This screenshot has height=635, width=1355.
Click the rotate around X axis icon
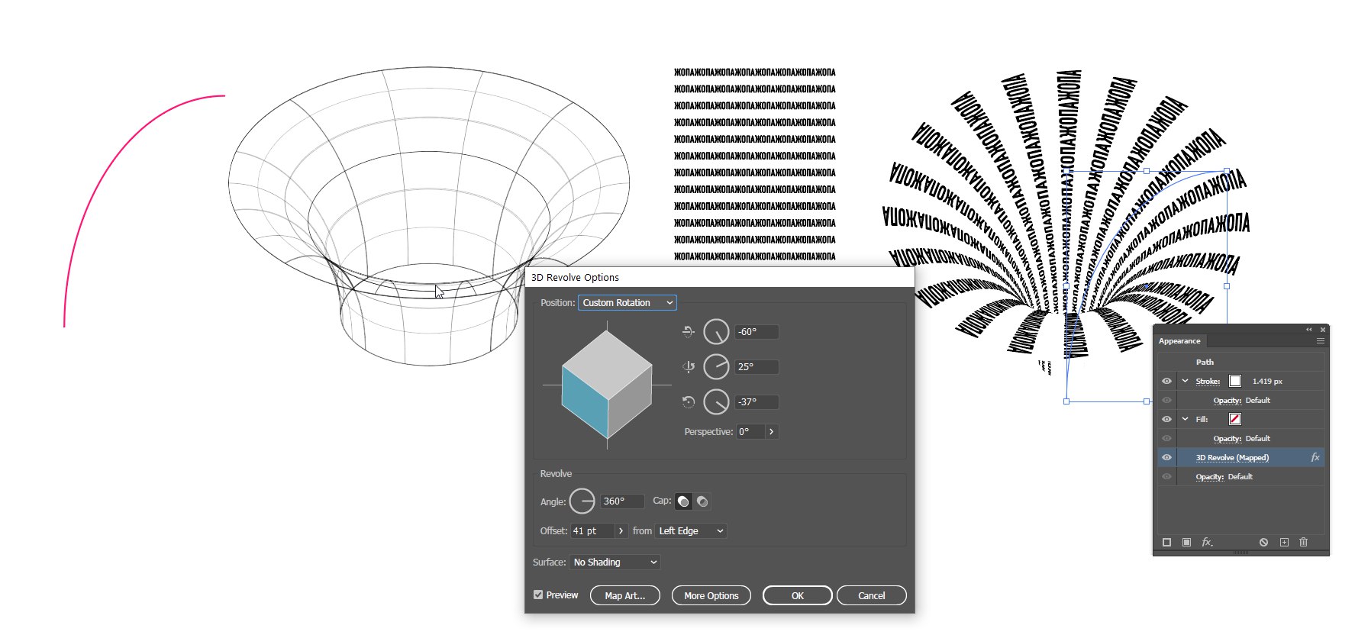click(x=688, y=331)
